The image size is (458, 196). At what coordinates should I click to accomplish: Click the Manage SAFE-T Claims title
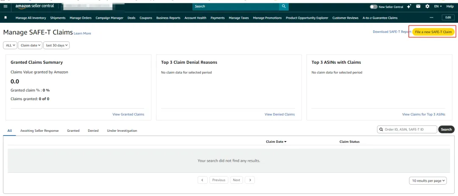coord(38,32)
